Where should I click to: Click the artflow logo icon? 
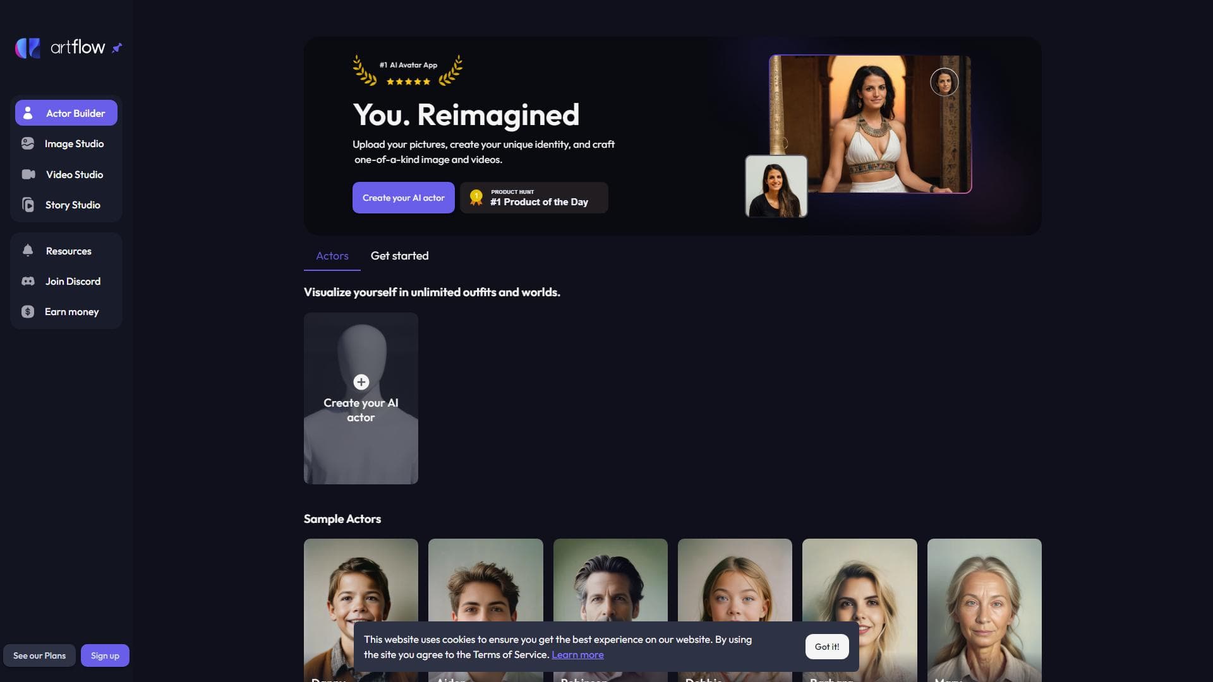click(28, 48)
